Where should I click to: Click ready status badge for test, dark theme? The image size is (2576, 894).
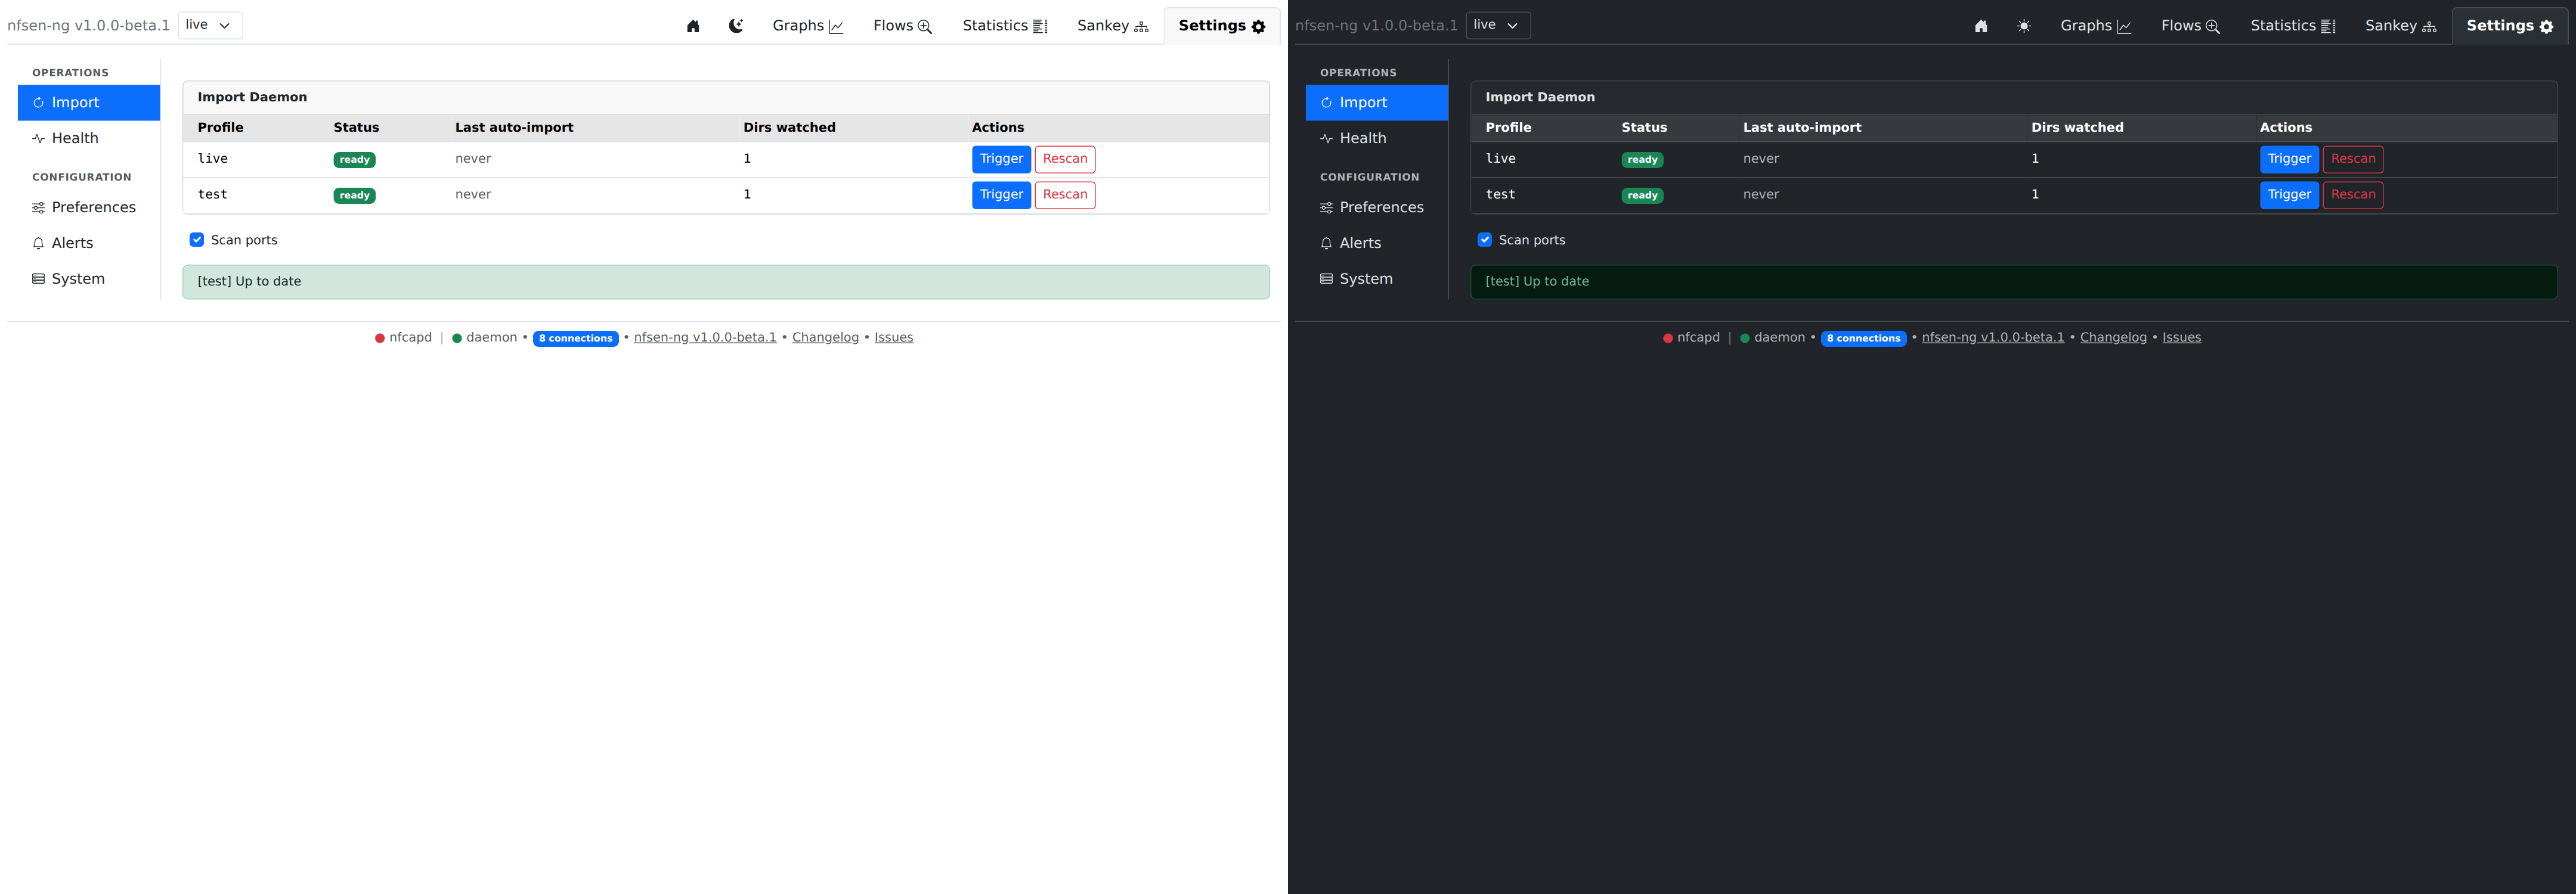coord(1642,196)
